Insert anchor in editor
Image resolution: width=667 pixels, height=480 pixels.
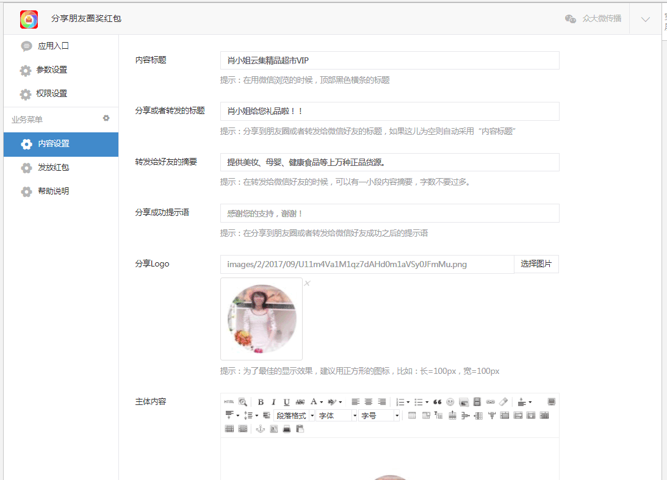(x=261, y=429)
